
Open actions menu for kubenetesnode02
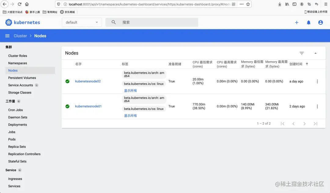pos(317,81)
